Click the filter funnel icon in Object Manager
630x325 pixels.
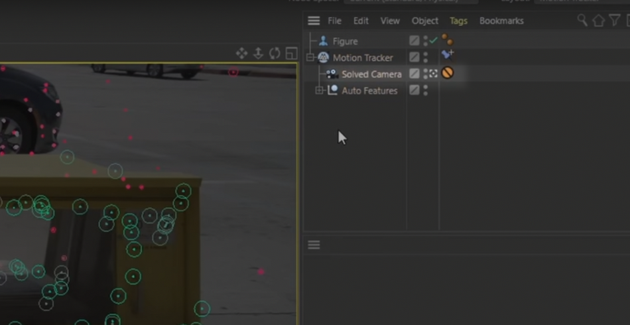click(x=614, y=20)
